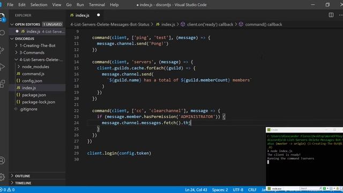The height and width of the screenshot is (193, 343).
Task: Click the JS icon in breadcrumb index.js
Action: click(x=158, y=24)
